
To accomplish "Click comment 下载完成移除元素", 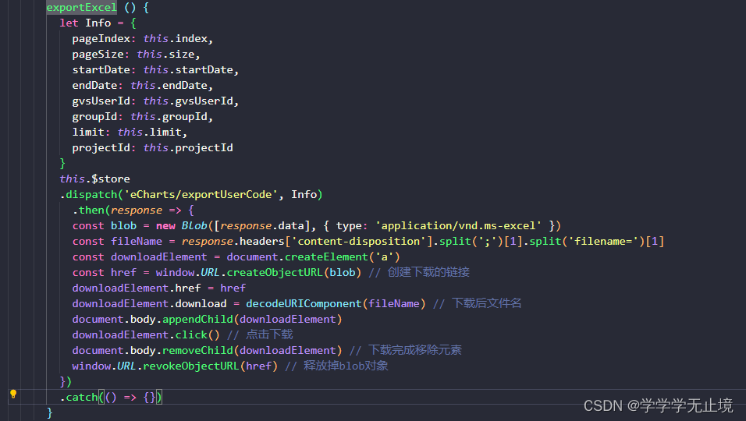I will pyautogui.click(x=405, y=350).
